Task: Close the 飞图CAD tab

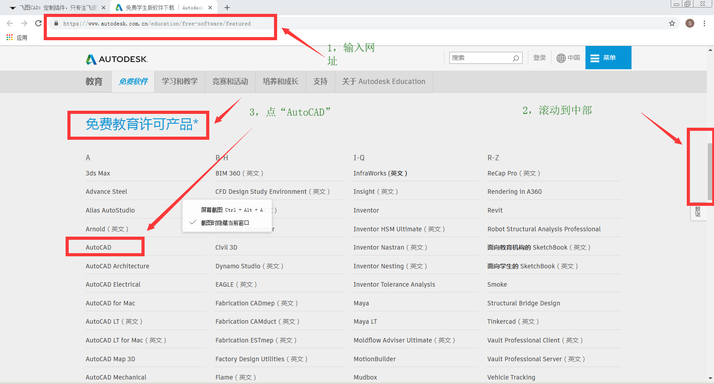Action: pos(104,8)
